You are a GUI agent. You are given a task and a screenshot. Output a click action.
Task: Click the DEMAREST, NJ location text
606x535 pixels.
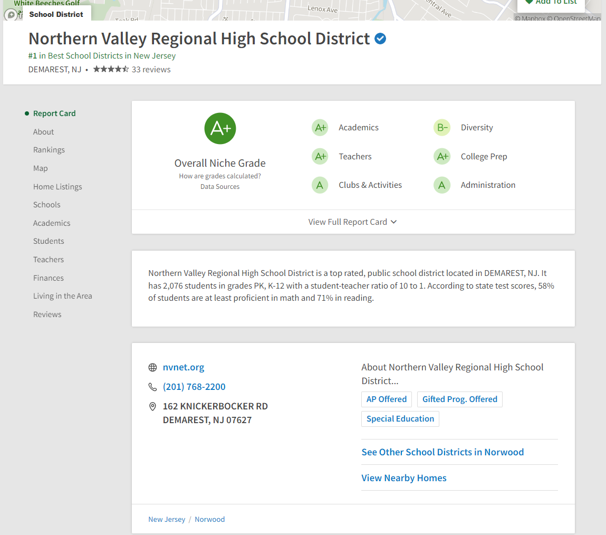[55, 70]
